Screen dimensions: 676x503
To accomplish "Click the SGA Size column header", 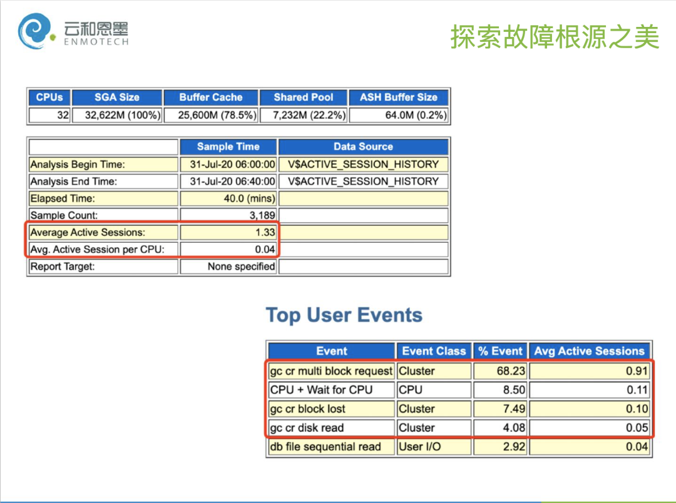I will click(117, 98).
